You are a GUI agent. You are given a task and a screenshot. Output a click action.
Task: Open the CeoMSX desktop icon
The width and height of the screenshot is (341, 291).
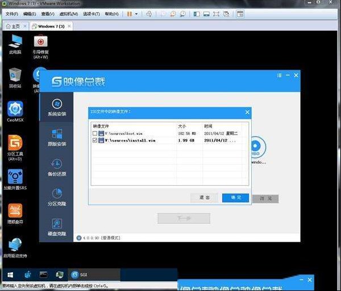point(15,111)
